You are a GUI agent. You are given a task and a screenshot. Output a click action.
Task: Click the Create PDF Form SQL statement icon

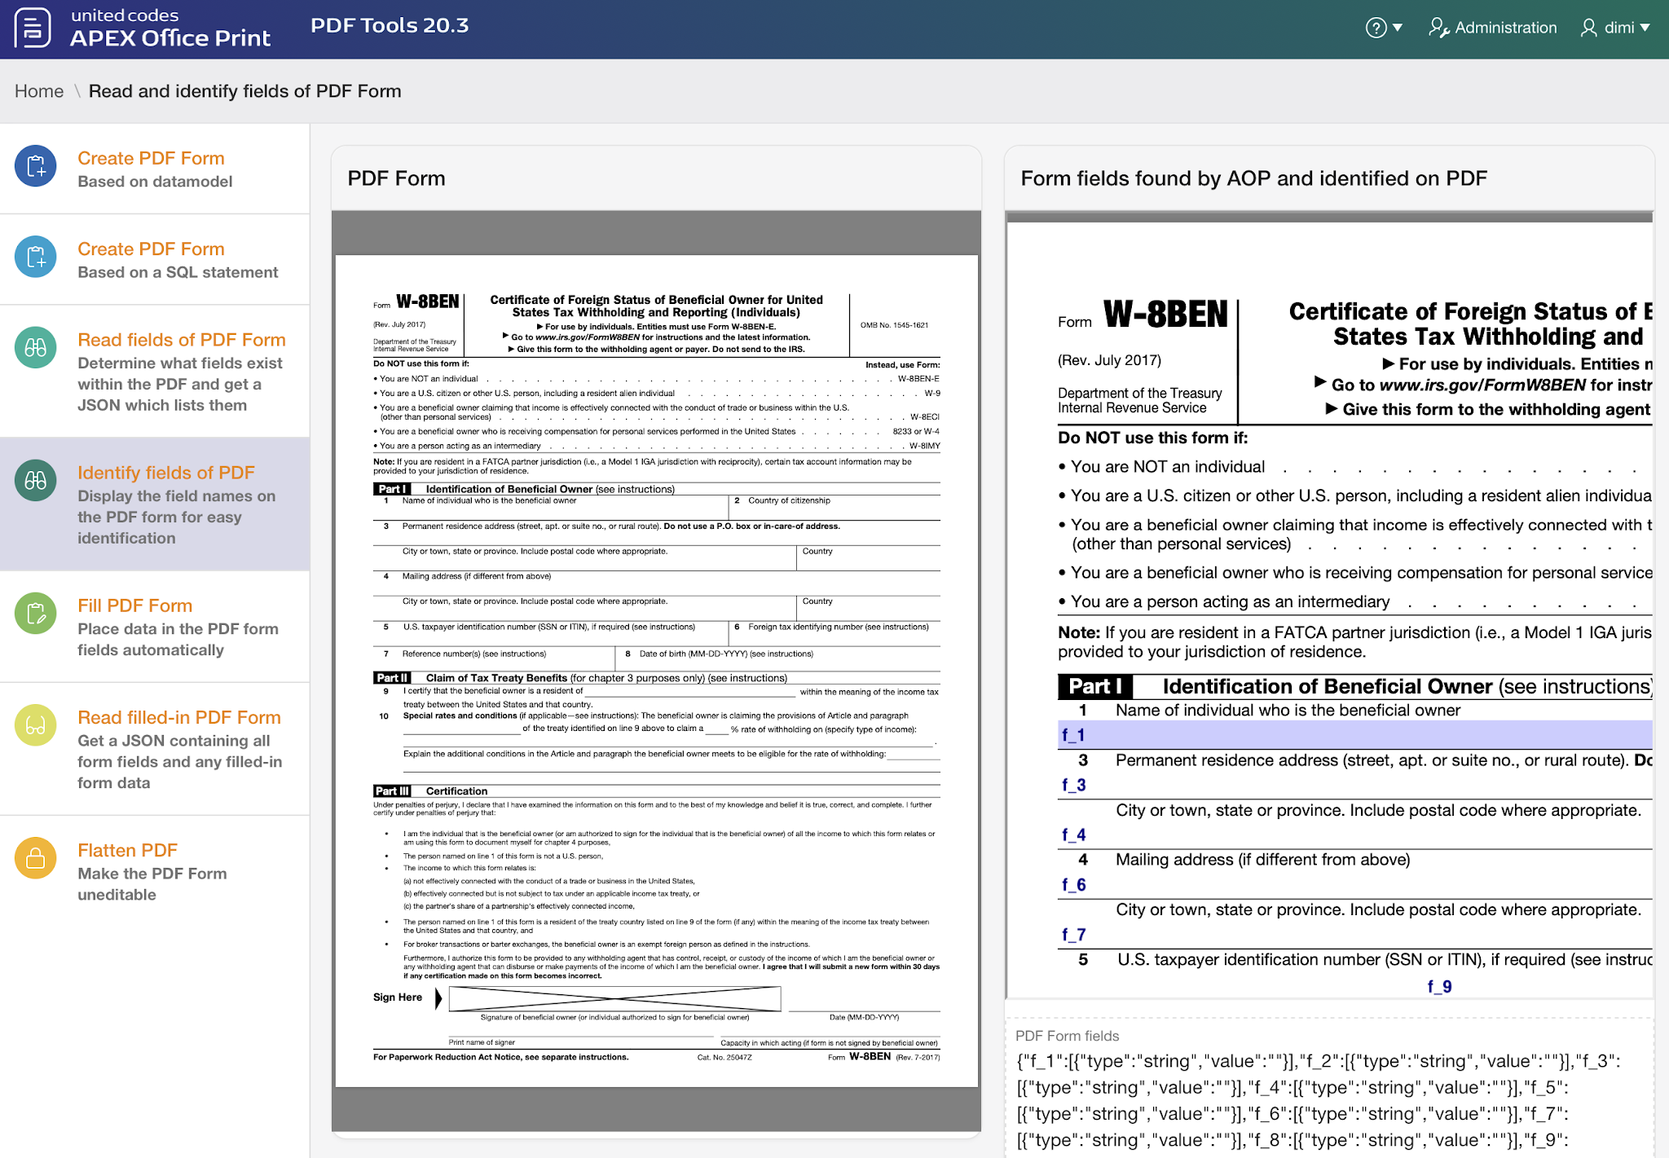[36, 257]
